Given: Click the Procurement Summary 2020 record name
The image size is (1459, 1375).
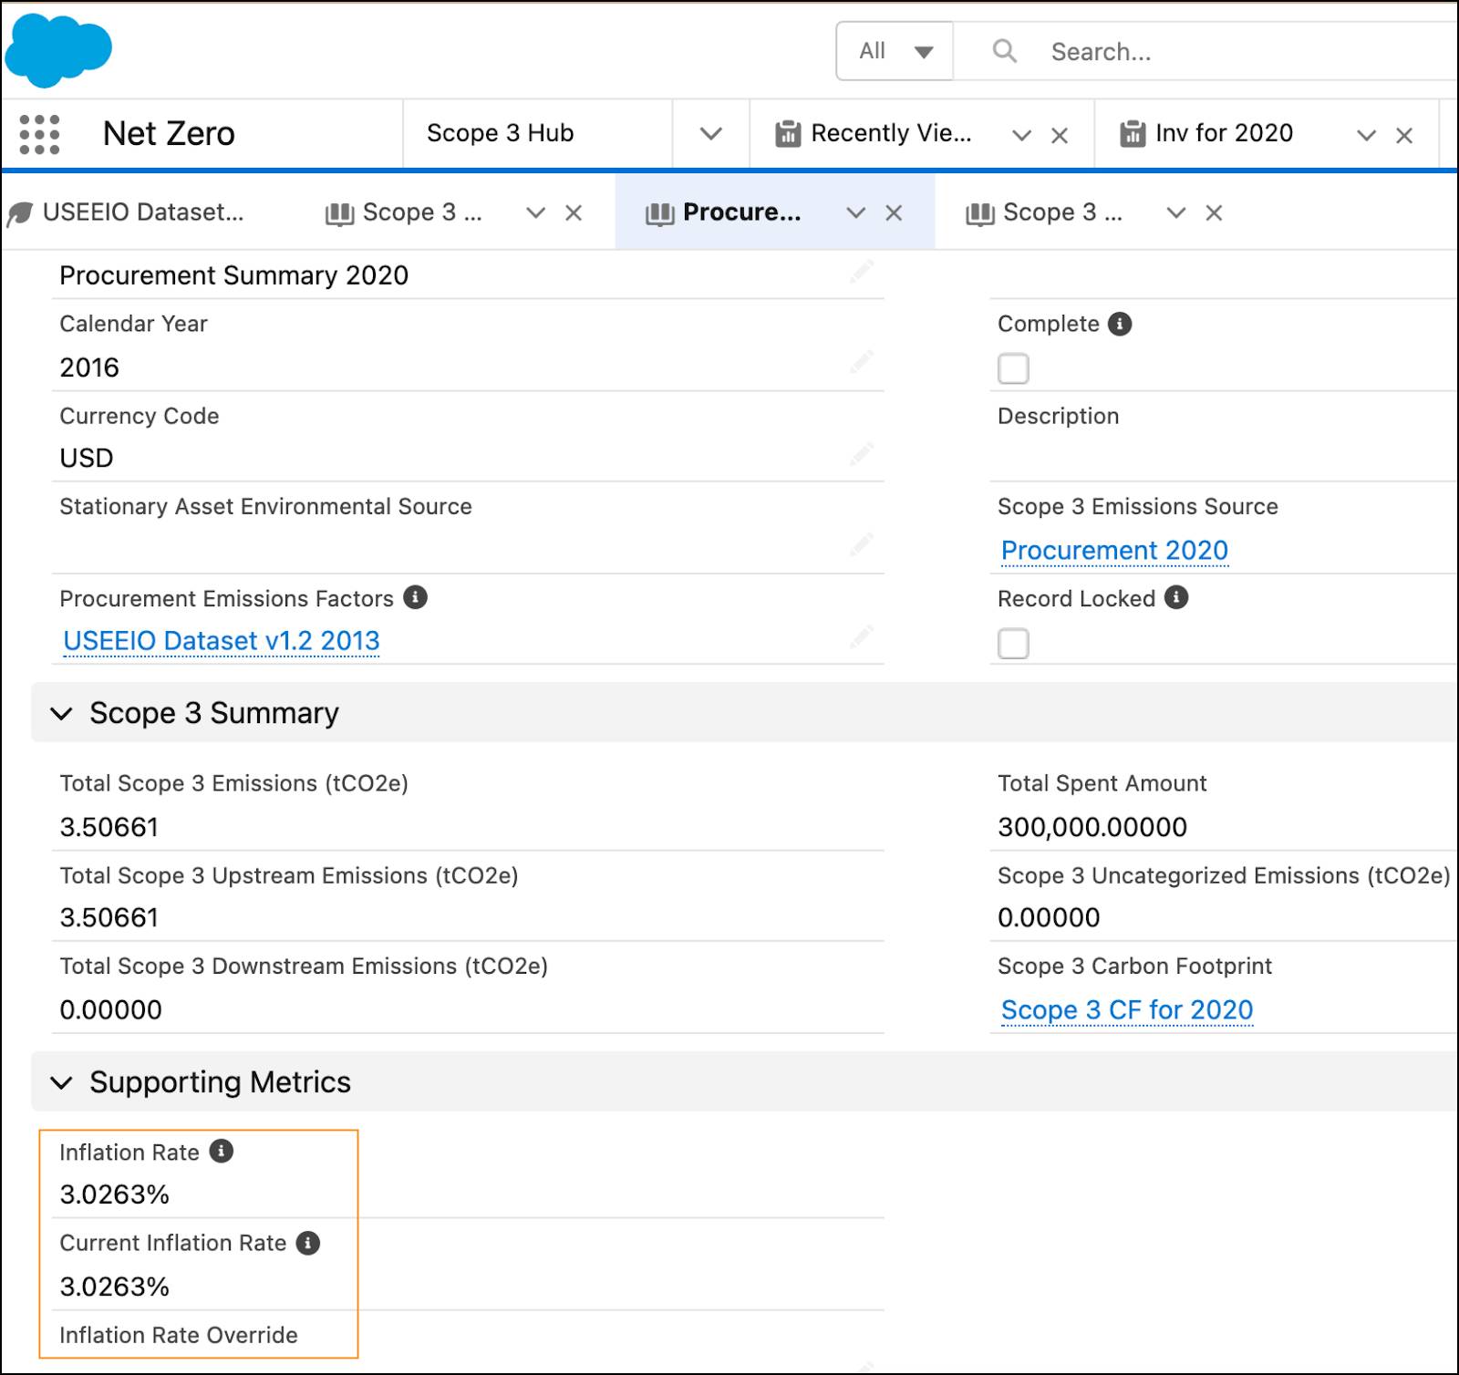Looking at the screenshot, I should point(234,275).
